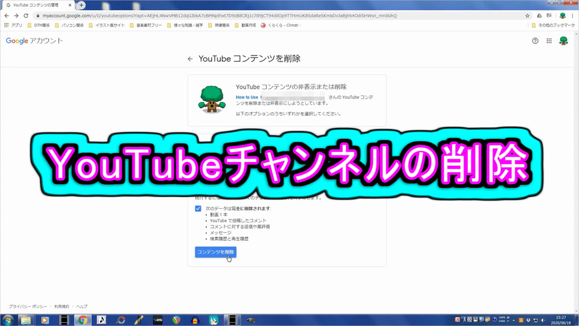The height and width of the screenshot is (326, 579).
Task: Open Google help question mark icon
Action: coord(535,40)
